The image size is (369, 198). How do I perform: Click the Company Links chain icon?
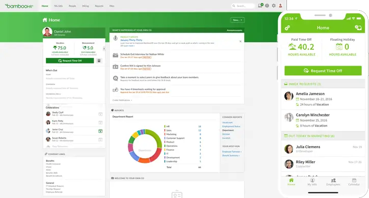[46, 154]
